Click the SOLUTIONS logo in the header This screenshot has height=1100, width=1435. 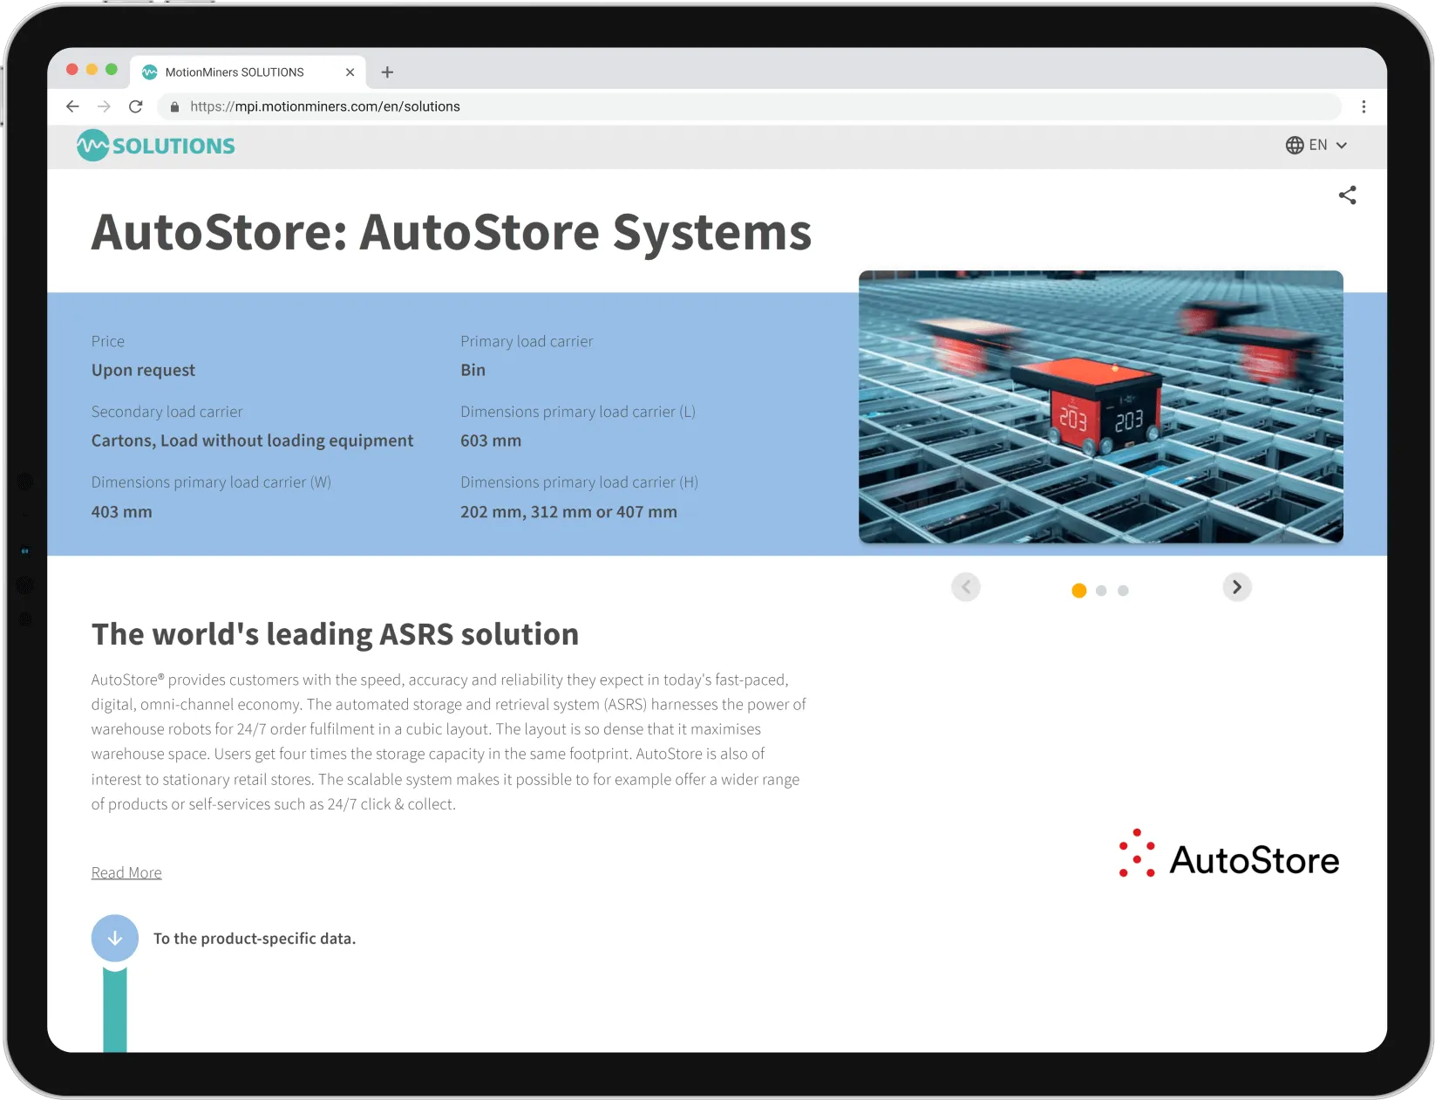point(155,146)
